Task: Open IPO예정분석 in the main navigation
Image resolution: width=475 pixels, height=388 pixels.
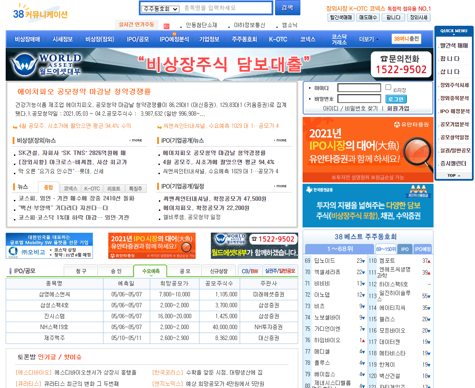Action: 174,39
